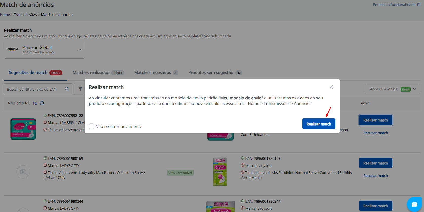Click the Ações column header
Viewport: 424px width, 212px height.
[365, 103]
